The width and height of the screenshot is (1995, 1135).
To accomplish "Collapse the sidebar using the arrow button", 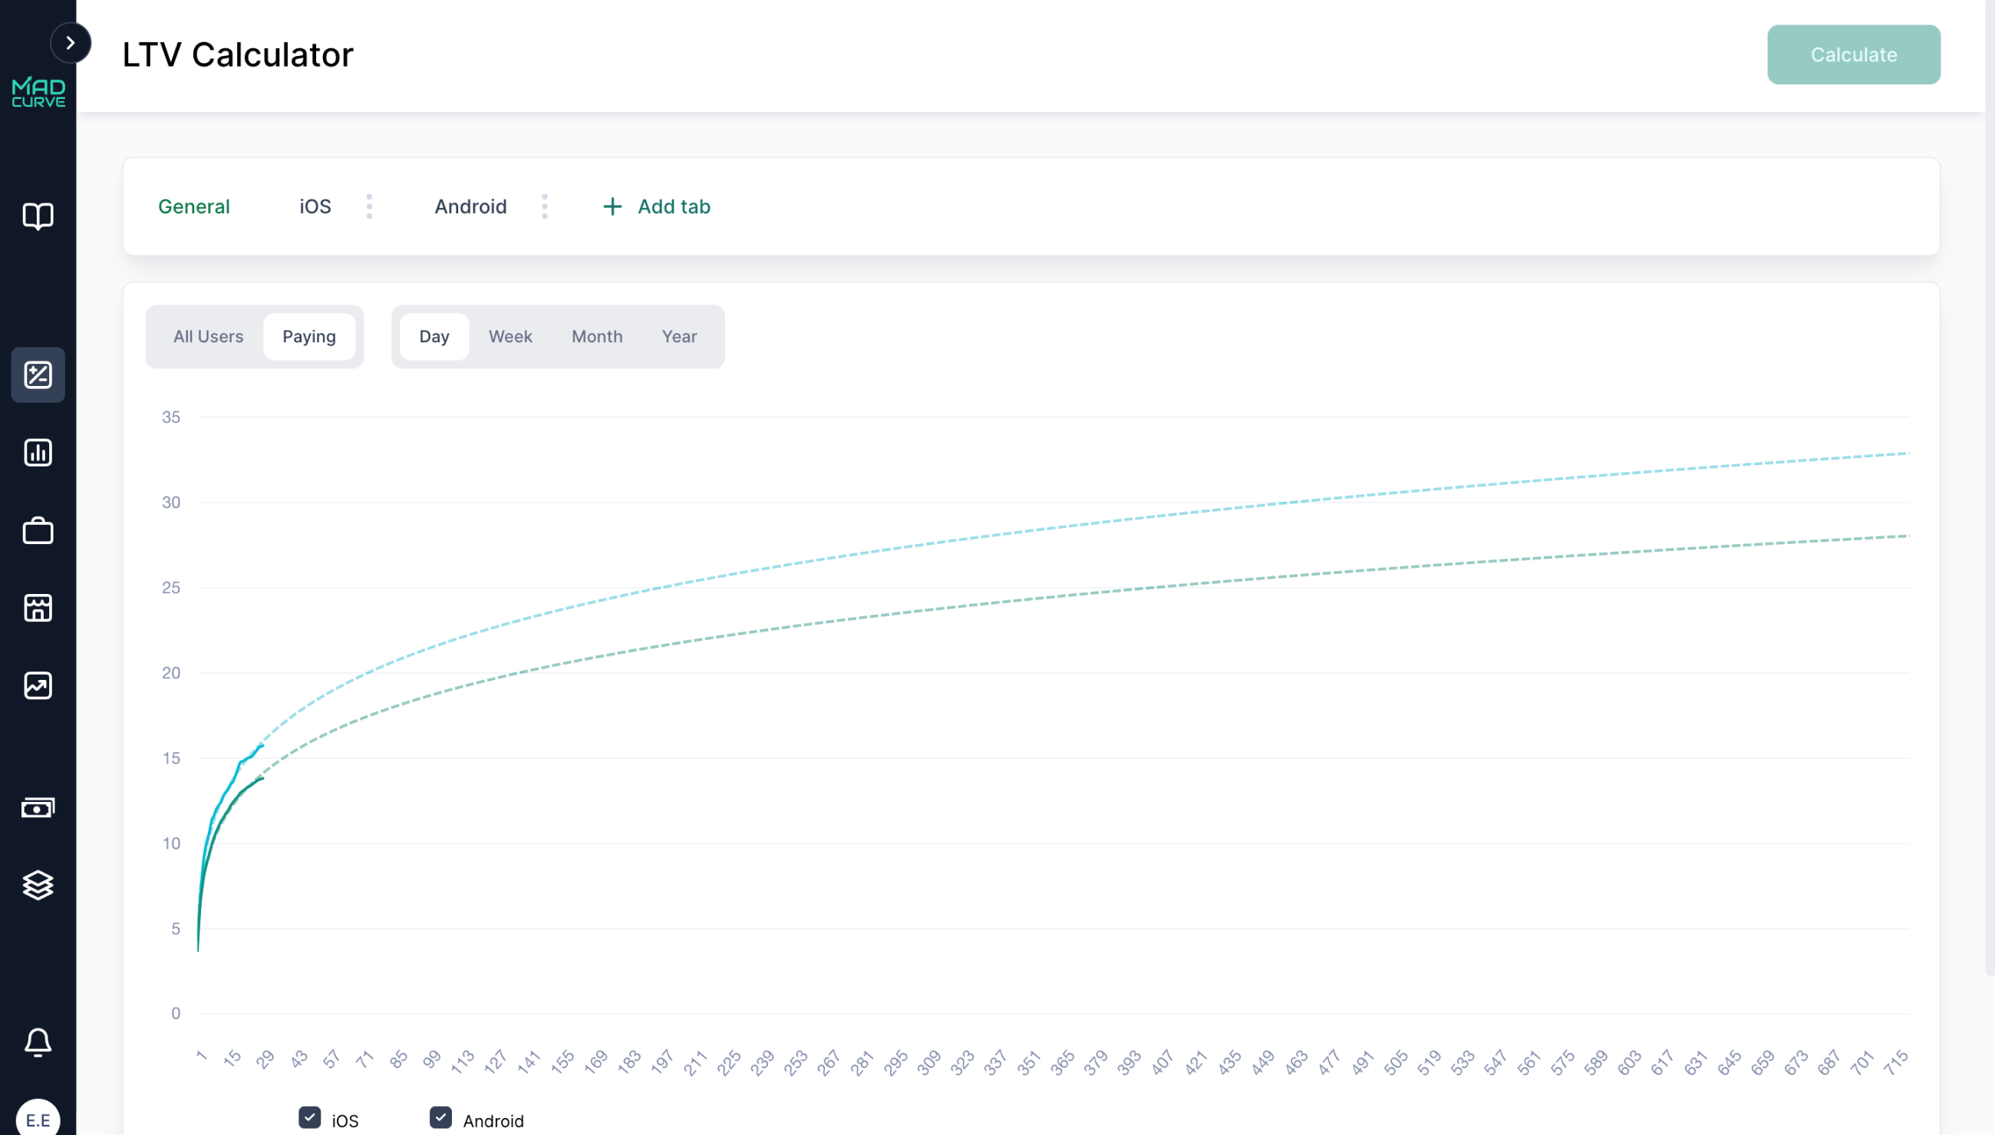I will [71, 42].
